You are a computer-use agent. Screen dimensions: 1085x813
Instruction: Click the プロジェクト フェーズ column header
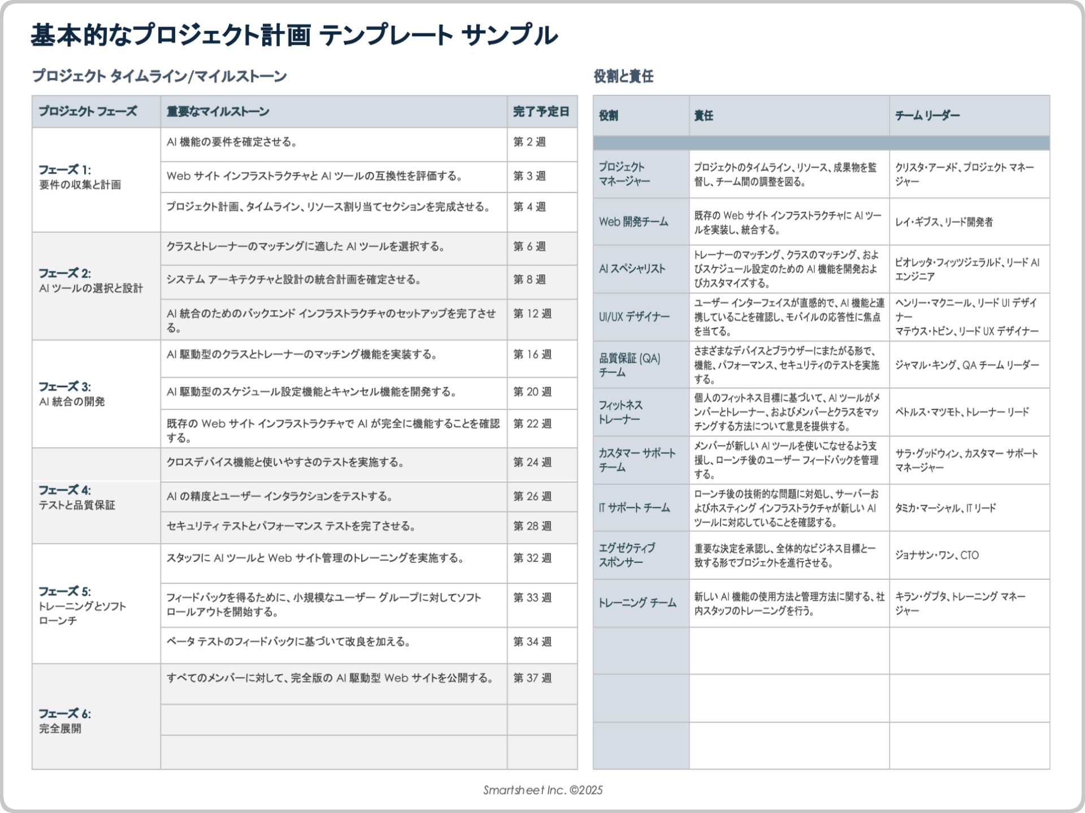96,112
